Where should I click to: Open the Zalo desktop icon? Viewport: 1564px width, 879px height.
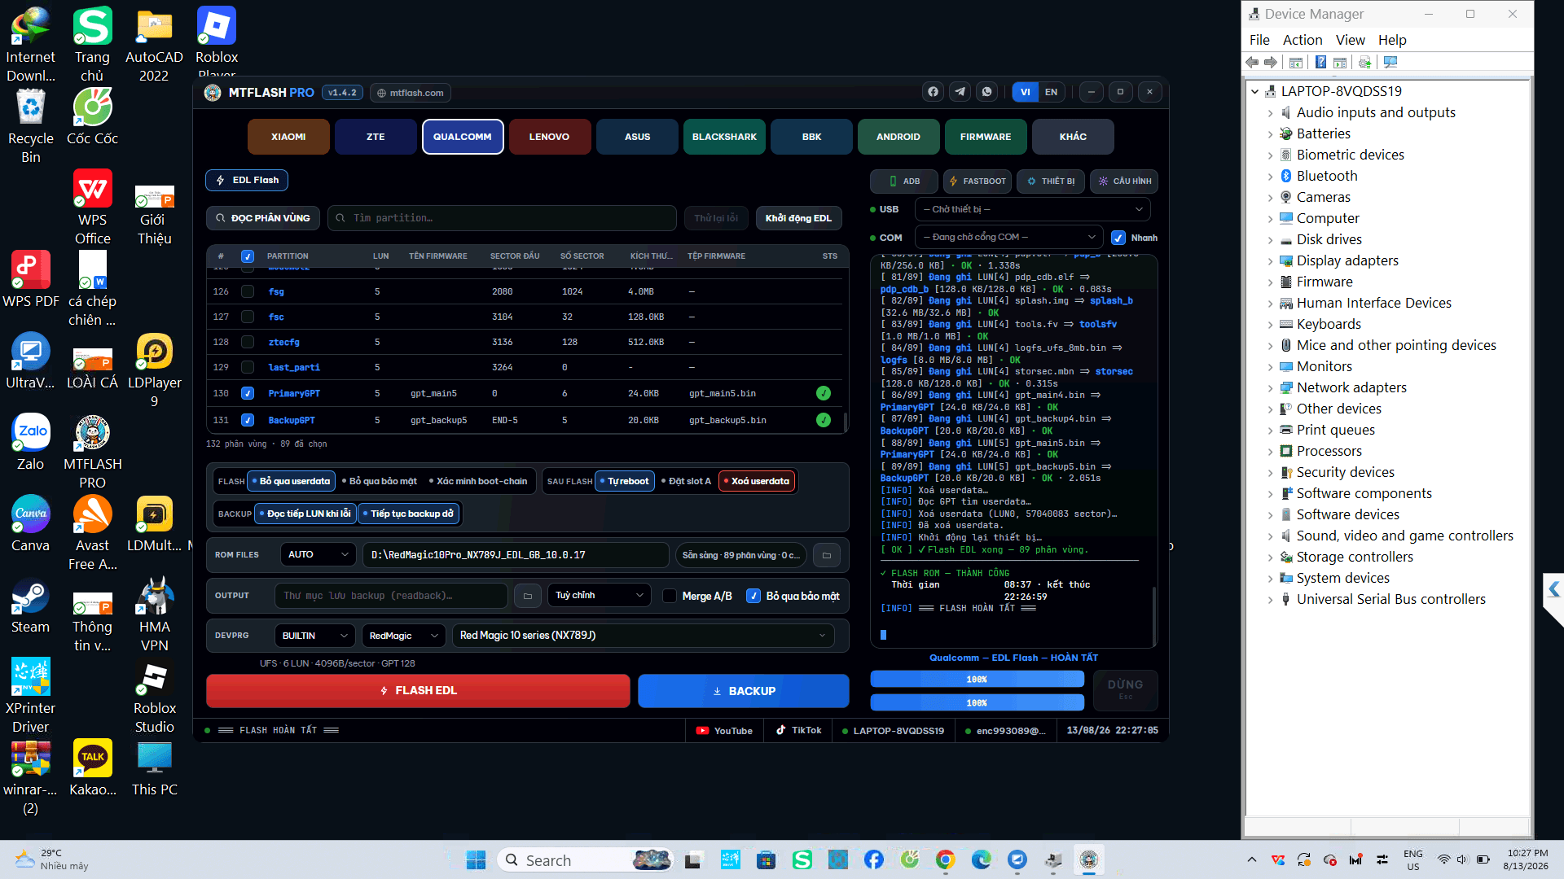(30, 444)
